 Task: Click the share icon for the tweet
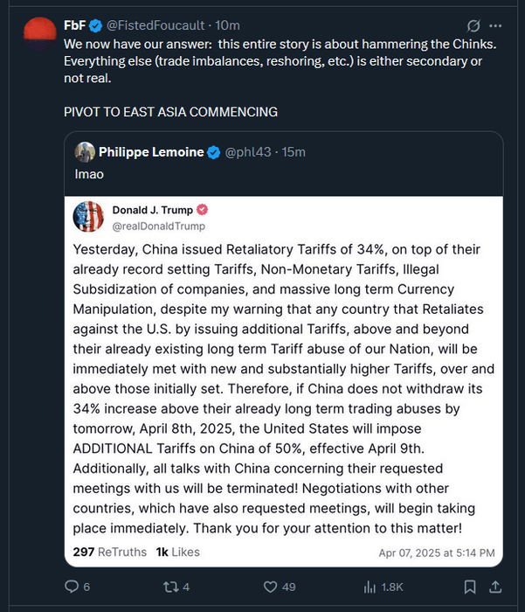[x=495, y=587]
